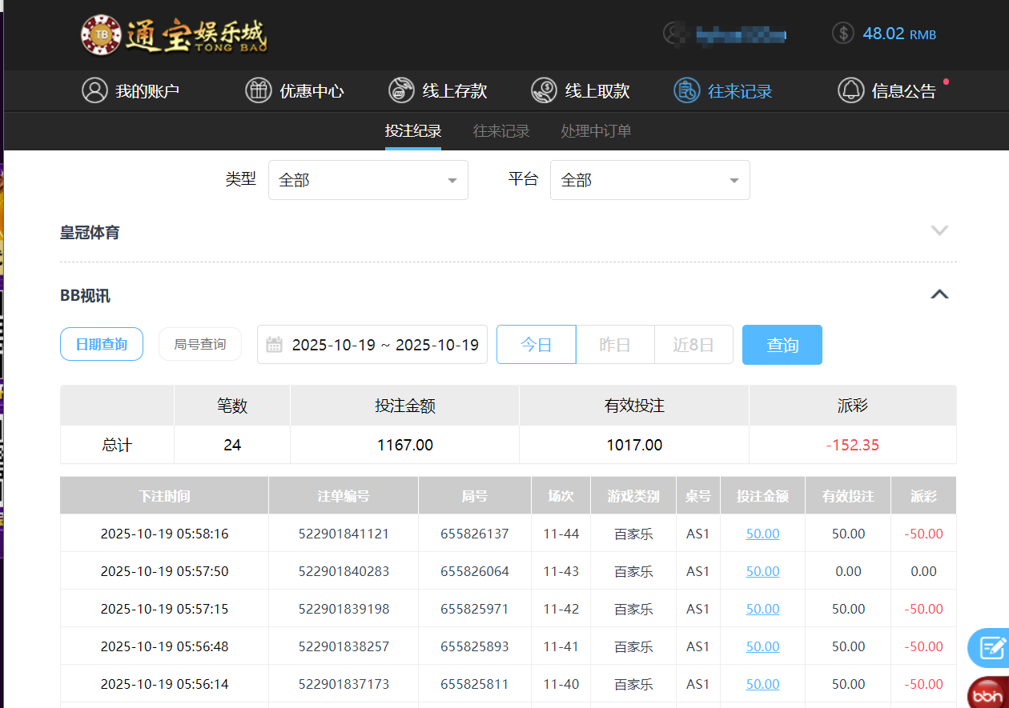Open bet detail via 50.00 link on first row
The width and height of the screenshot is (1009, 708).
point(762,533)
